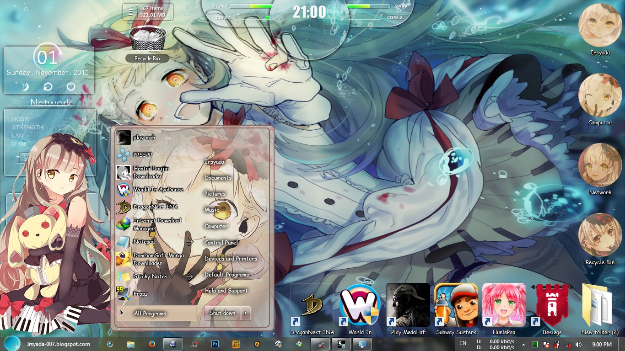Click the sleep moon icon on date widget

[25, 86]
